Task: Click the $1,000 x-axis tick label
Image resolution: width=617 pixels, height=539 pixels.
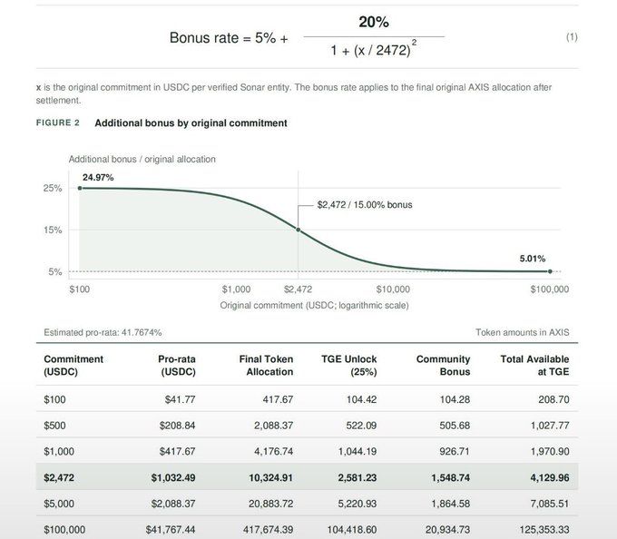Action: tap(236, 289)
